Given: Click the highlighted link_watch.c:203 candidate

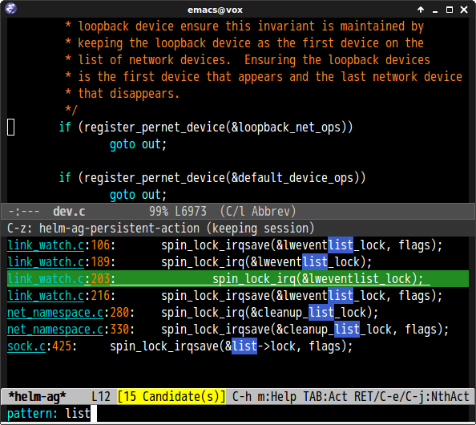Looking at the screenshot, I should (x=238, y=278).
